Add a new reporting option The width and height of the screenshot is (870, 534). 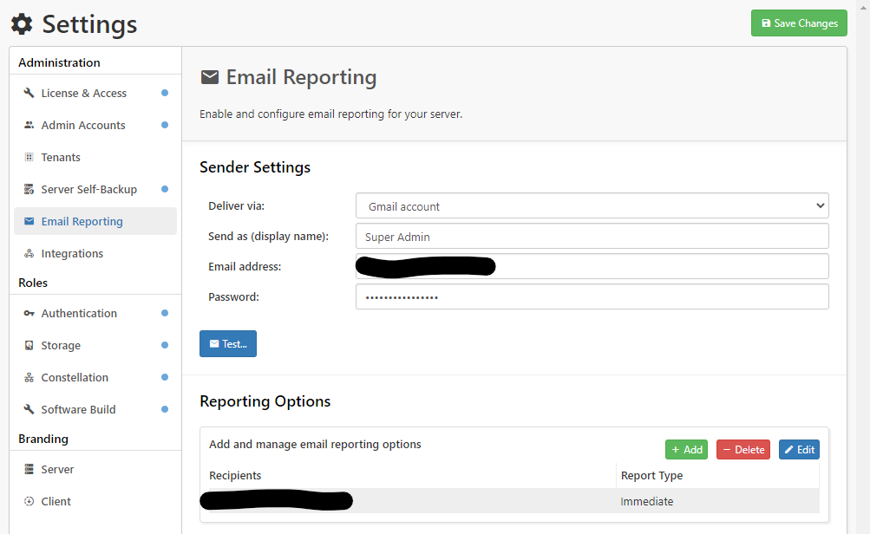(686, 450)
